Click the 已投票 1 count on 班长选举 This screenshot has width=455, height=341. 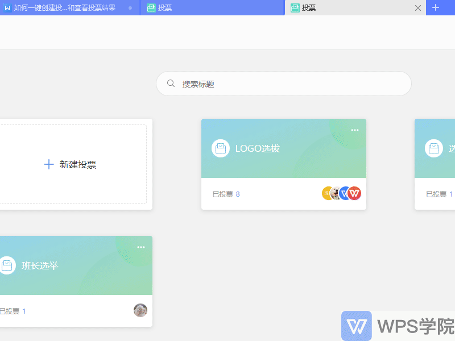pos(13,311)
